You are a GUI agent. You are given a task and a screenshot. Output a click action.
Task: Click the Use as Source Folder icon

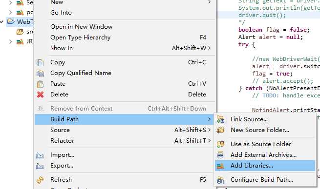pos(220,144)
